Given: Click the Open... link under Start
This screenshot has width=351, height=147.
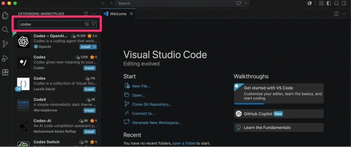Looking at the screenshot, I should point(138,95).
